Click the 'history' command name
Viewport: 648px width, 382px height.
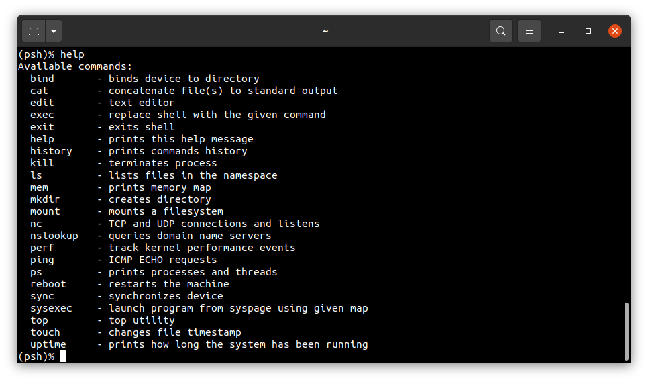point(51,151)
